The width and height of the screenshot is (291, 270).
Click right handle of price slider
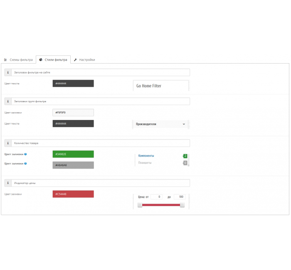(x=182, y=205)
